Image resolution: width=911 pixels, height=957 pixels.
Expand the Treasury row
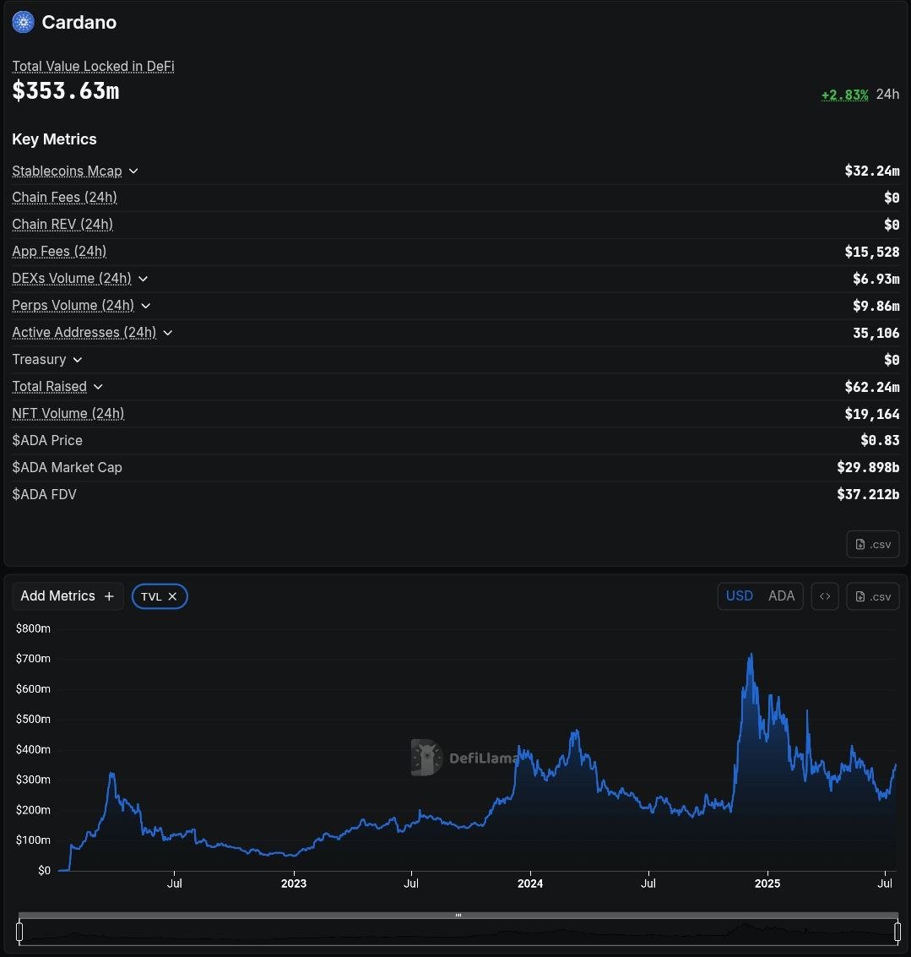point(78,360)
